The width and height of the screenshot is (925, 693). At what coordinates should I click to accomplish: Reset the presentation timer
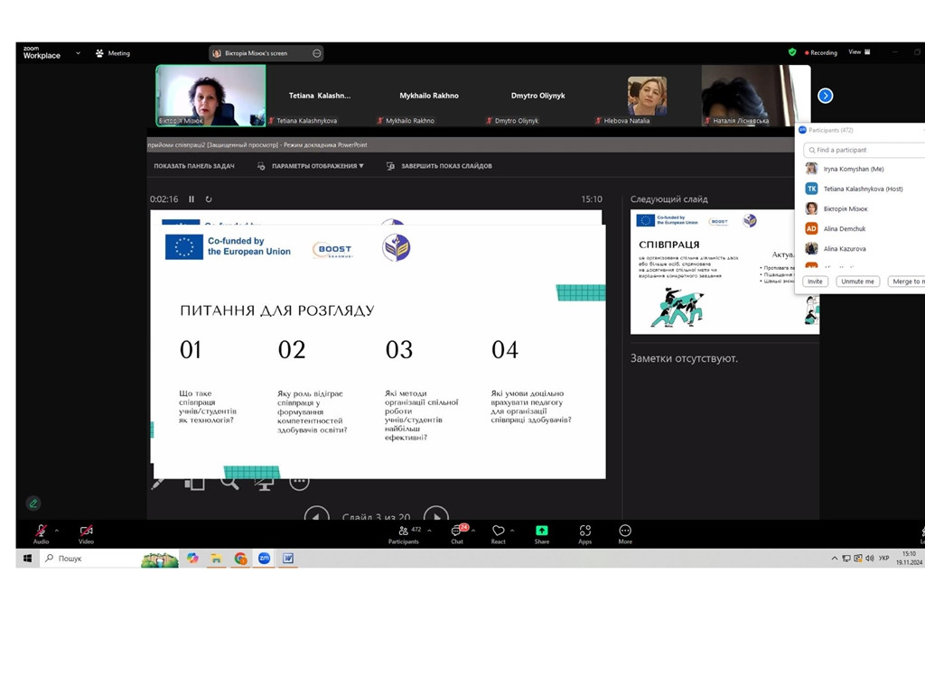(209, 199)
